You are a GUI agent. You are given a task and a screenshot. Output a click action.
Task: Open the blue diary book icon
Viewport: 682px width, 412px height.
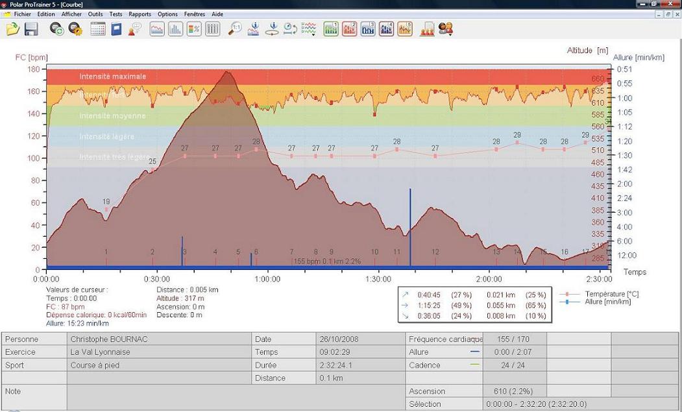pos(116,29)
